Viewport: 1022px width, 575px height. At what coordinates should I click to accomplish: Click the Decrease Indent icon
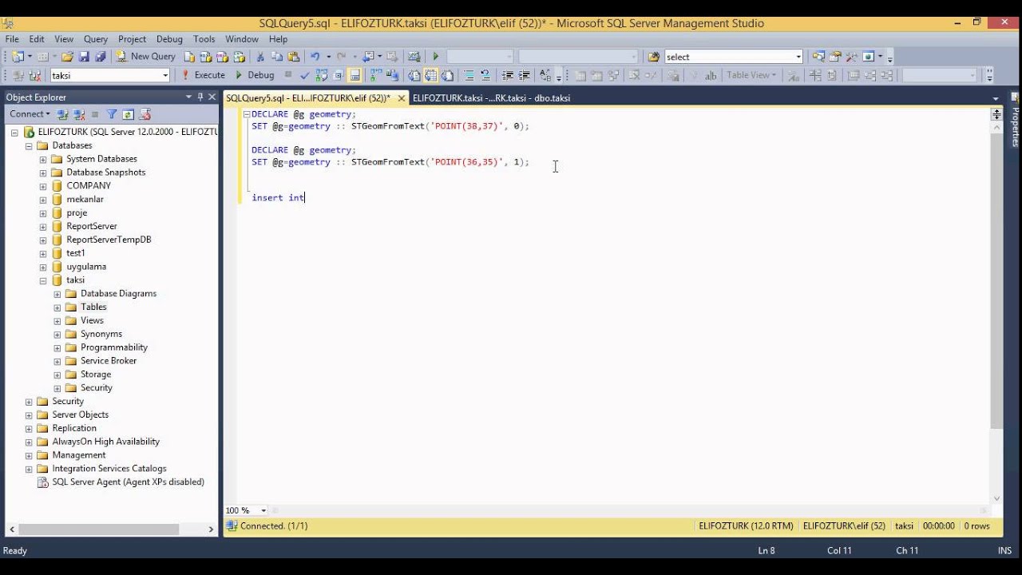click(508, 75)
